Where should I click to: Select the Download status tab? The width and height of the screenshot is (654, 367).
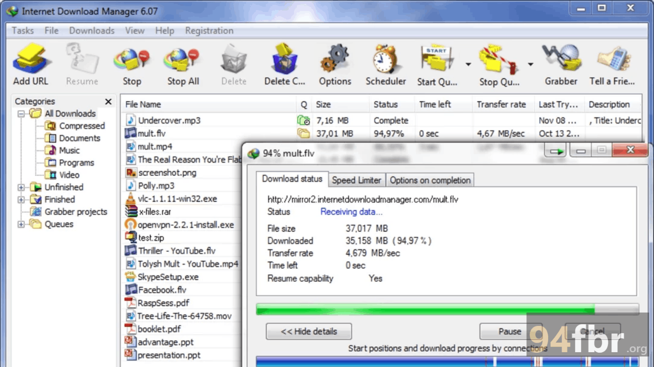point(292,179)
